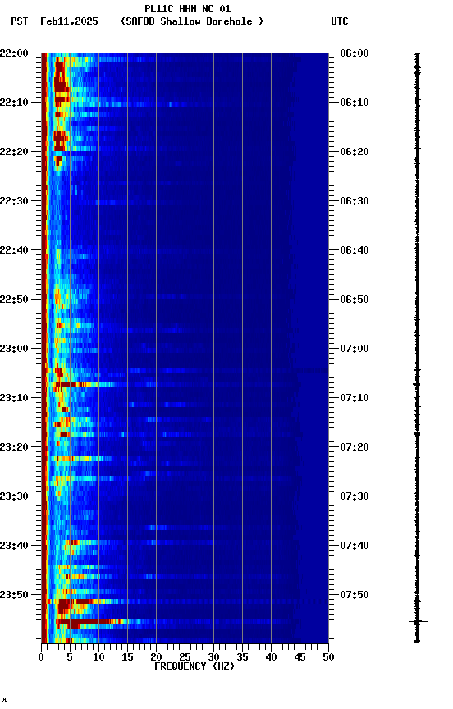The width and height of the screenshot is (453, 709).
Task: Click the 07:30 UTC time label
Action: pyautogui.click(x=355, y=496)
